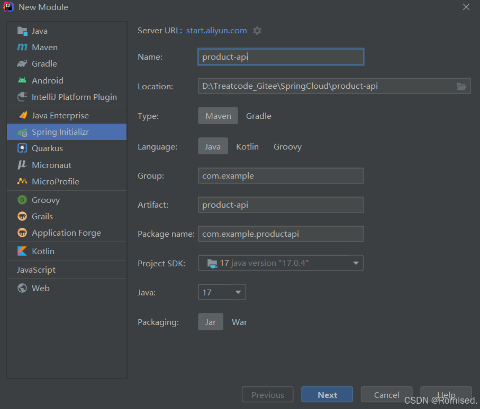Select the JavaScript category
480x409 pixels.
pos(36,269)
